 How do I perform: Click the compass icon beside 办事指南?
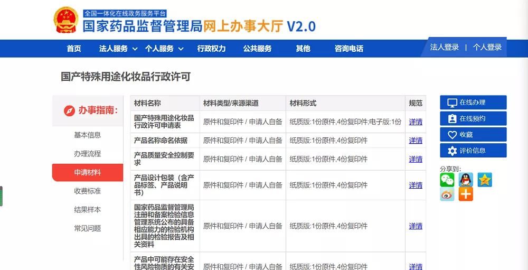tap(69, 110)
